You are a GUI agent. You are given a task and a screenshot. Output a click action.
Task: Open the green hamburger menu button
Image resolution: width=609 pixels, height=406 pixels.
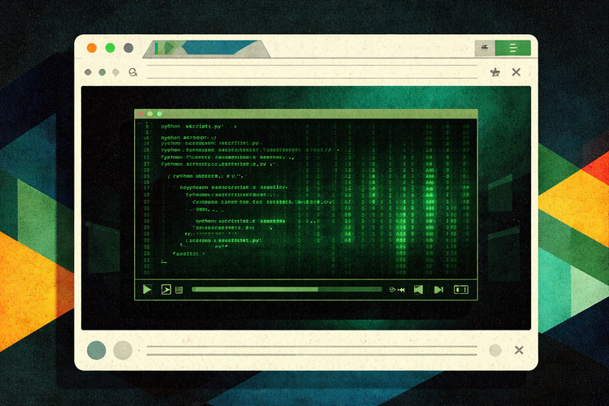pos(512,48)
